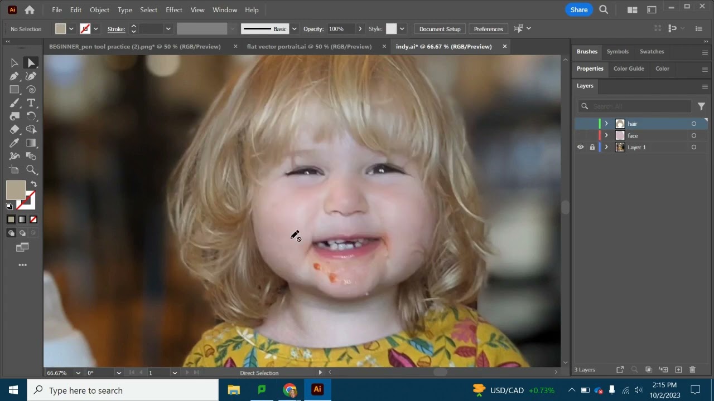Select the Paintbrush tool
The height and width of the screenshot is (401, 714).
(15, 103)
